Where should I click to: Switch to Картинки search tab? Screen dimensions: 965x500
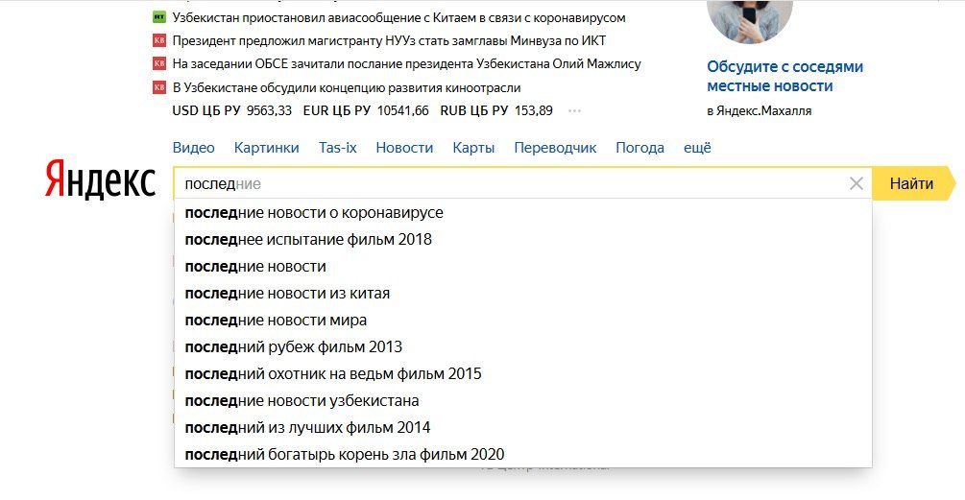coord(266,148)
